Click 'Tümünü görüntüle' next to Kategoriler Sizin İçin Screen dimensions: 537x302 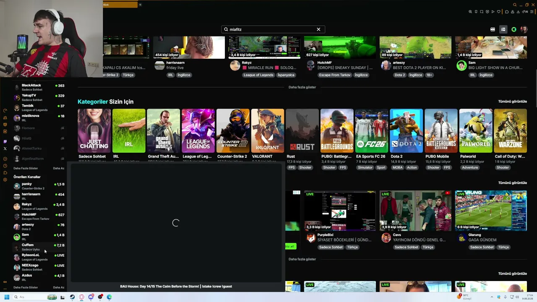coord(512,102)
